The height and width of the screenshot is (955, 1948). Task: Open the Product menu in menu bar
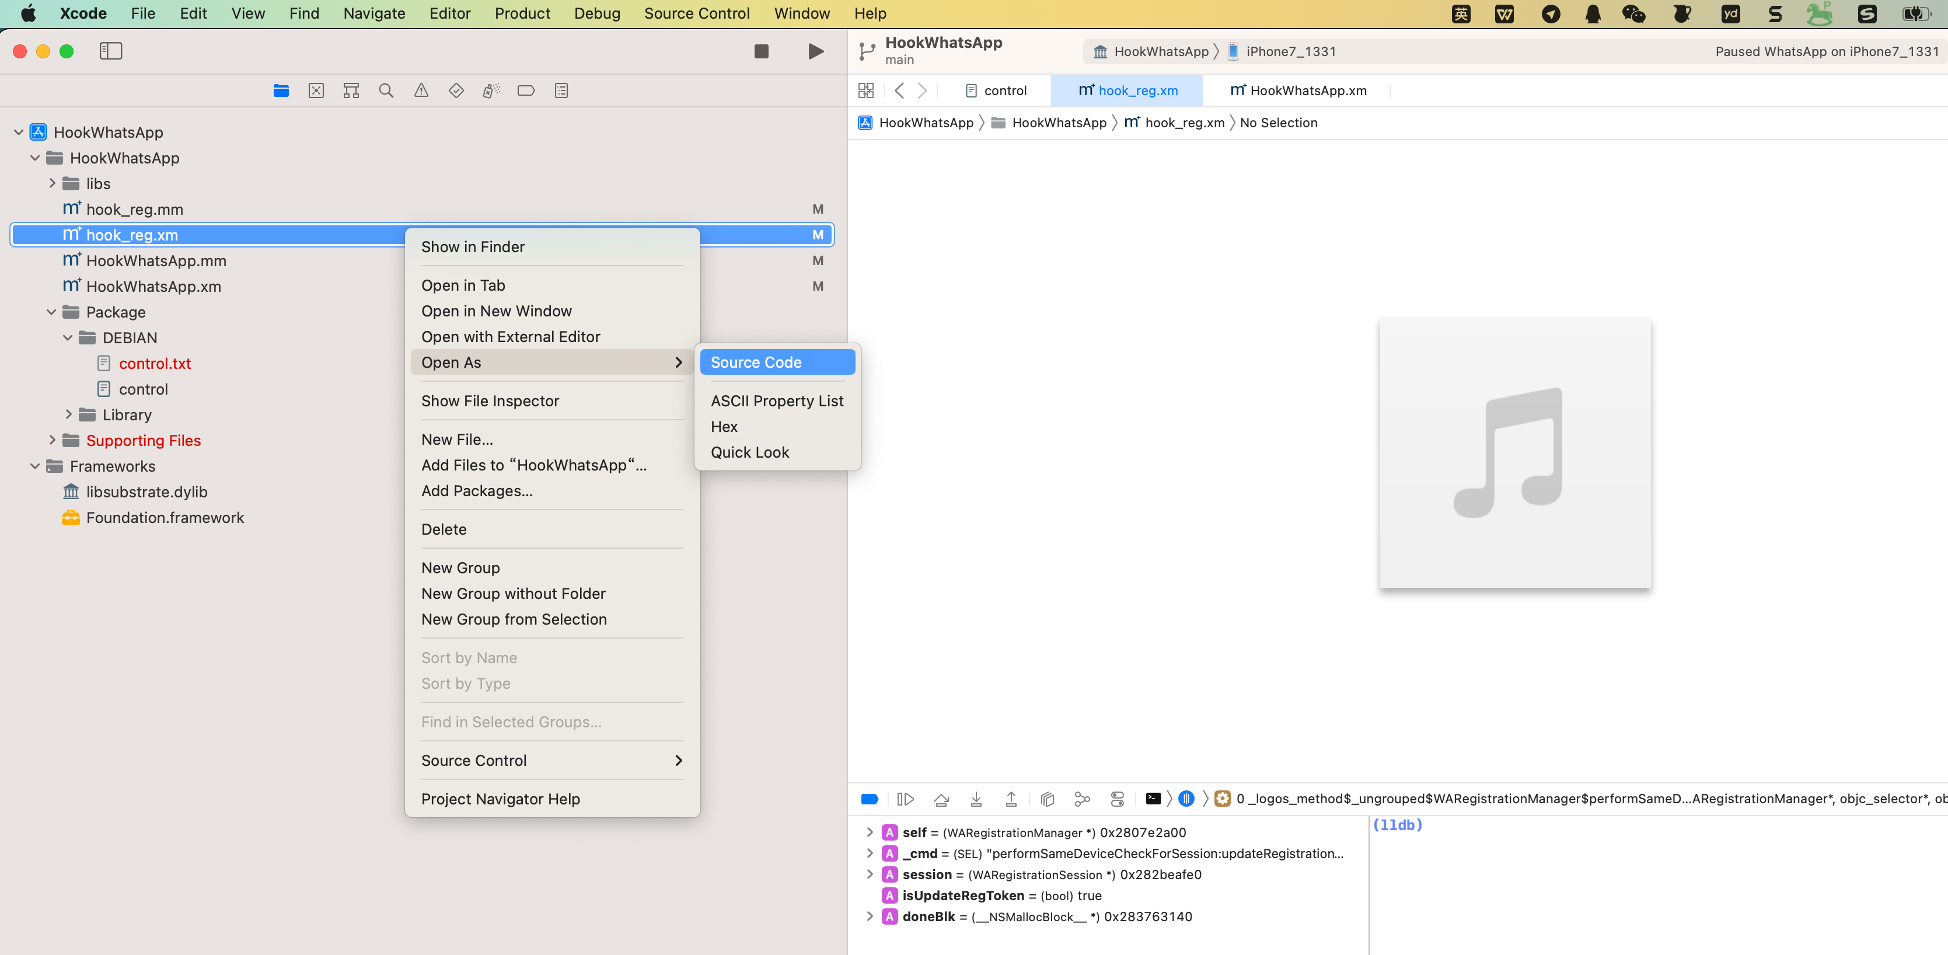(522, 13)
